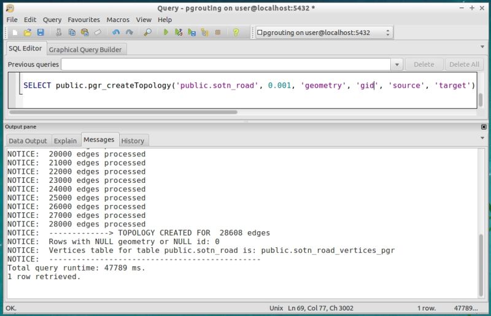The width and height of the screenshot is (491, 316).
Task: Switch to Data Output tab
Action: tap(28, 141)
